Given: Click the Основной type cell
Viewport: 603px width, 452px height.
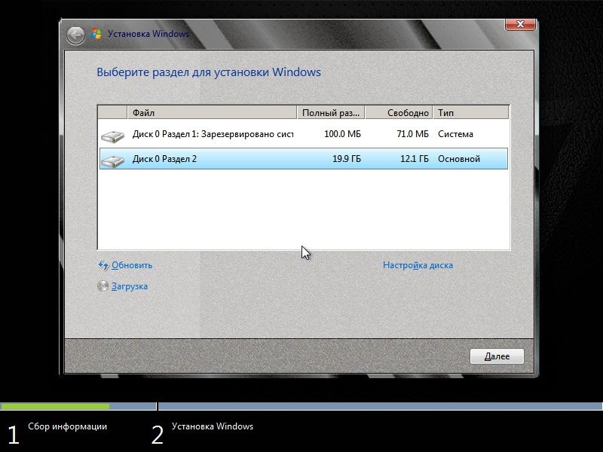Looking at the screenshot, I should (x=459, y=159).
